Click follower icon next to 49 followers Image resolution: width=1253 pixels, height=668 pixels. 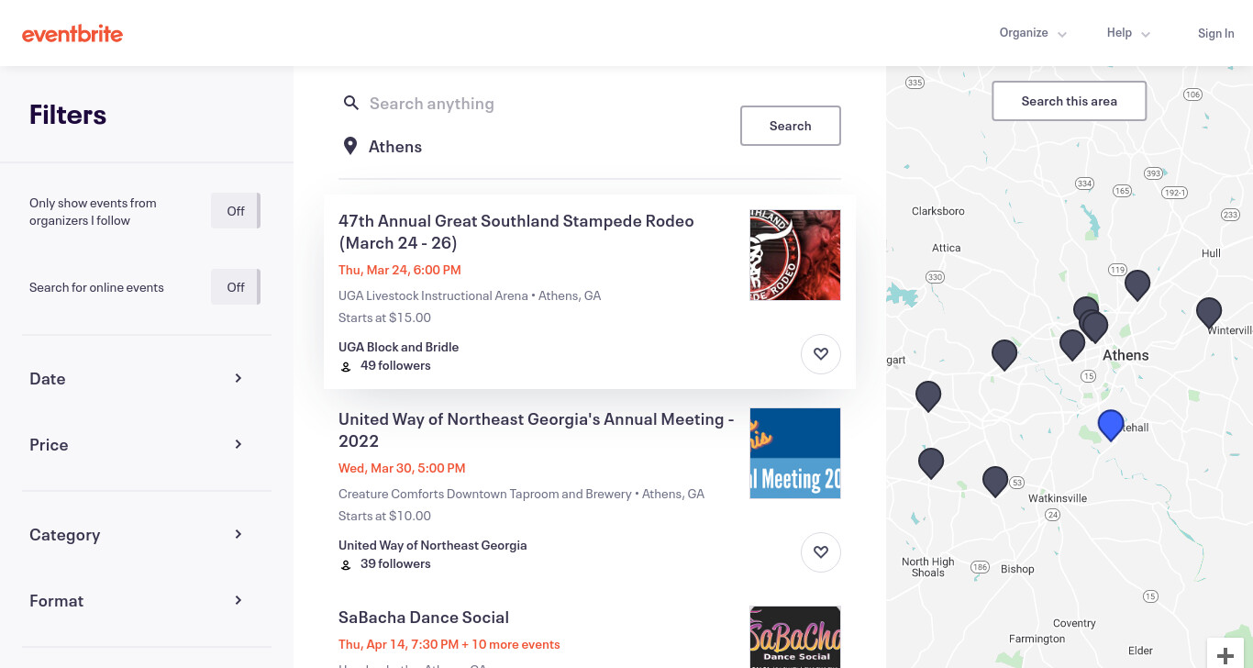pyautogui.click(x=346, y=366)
